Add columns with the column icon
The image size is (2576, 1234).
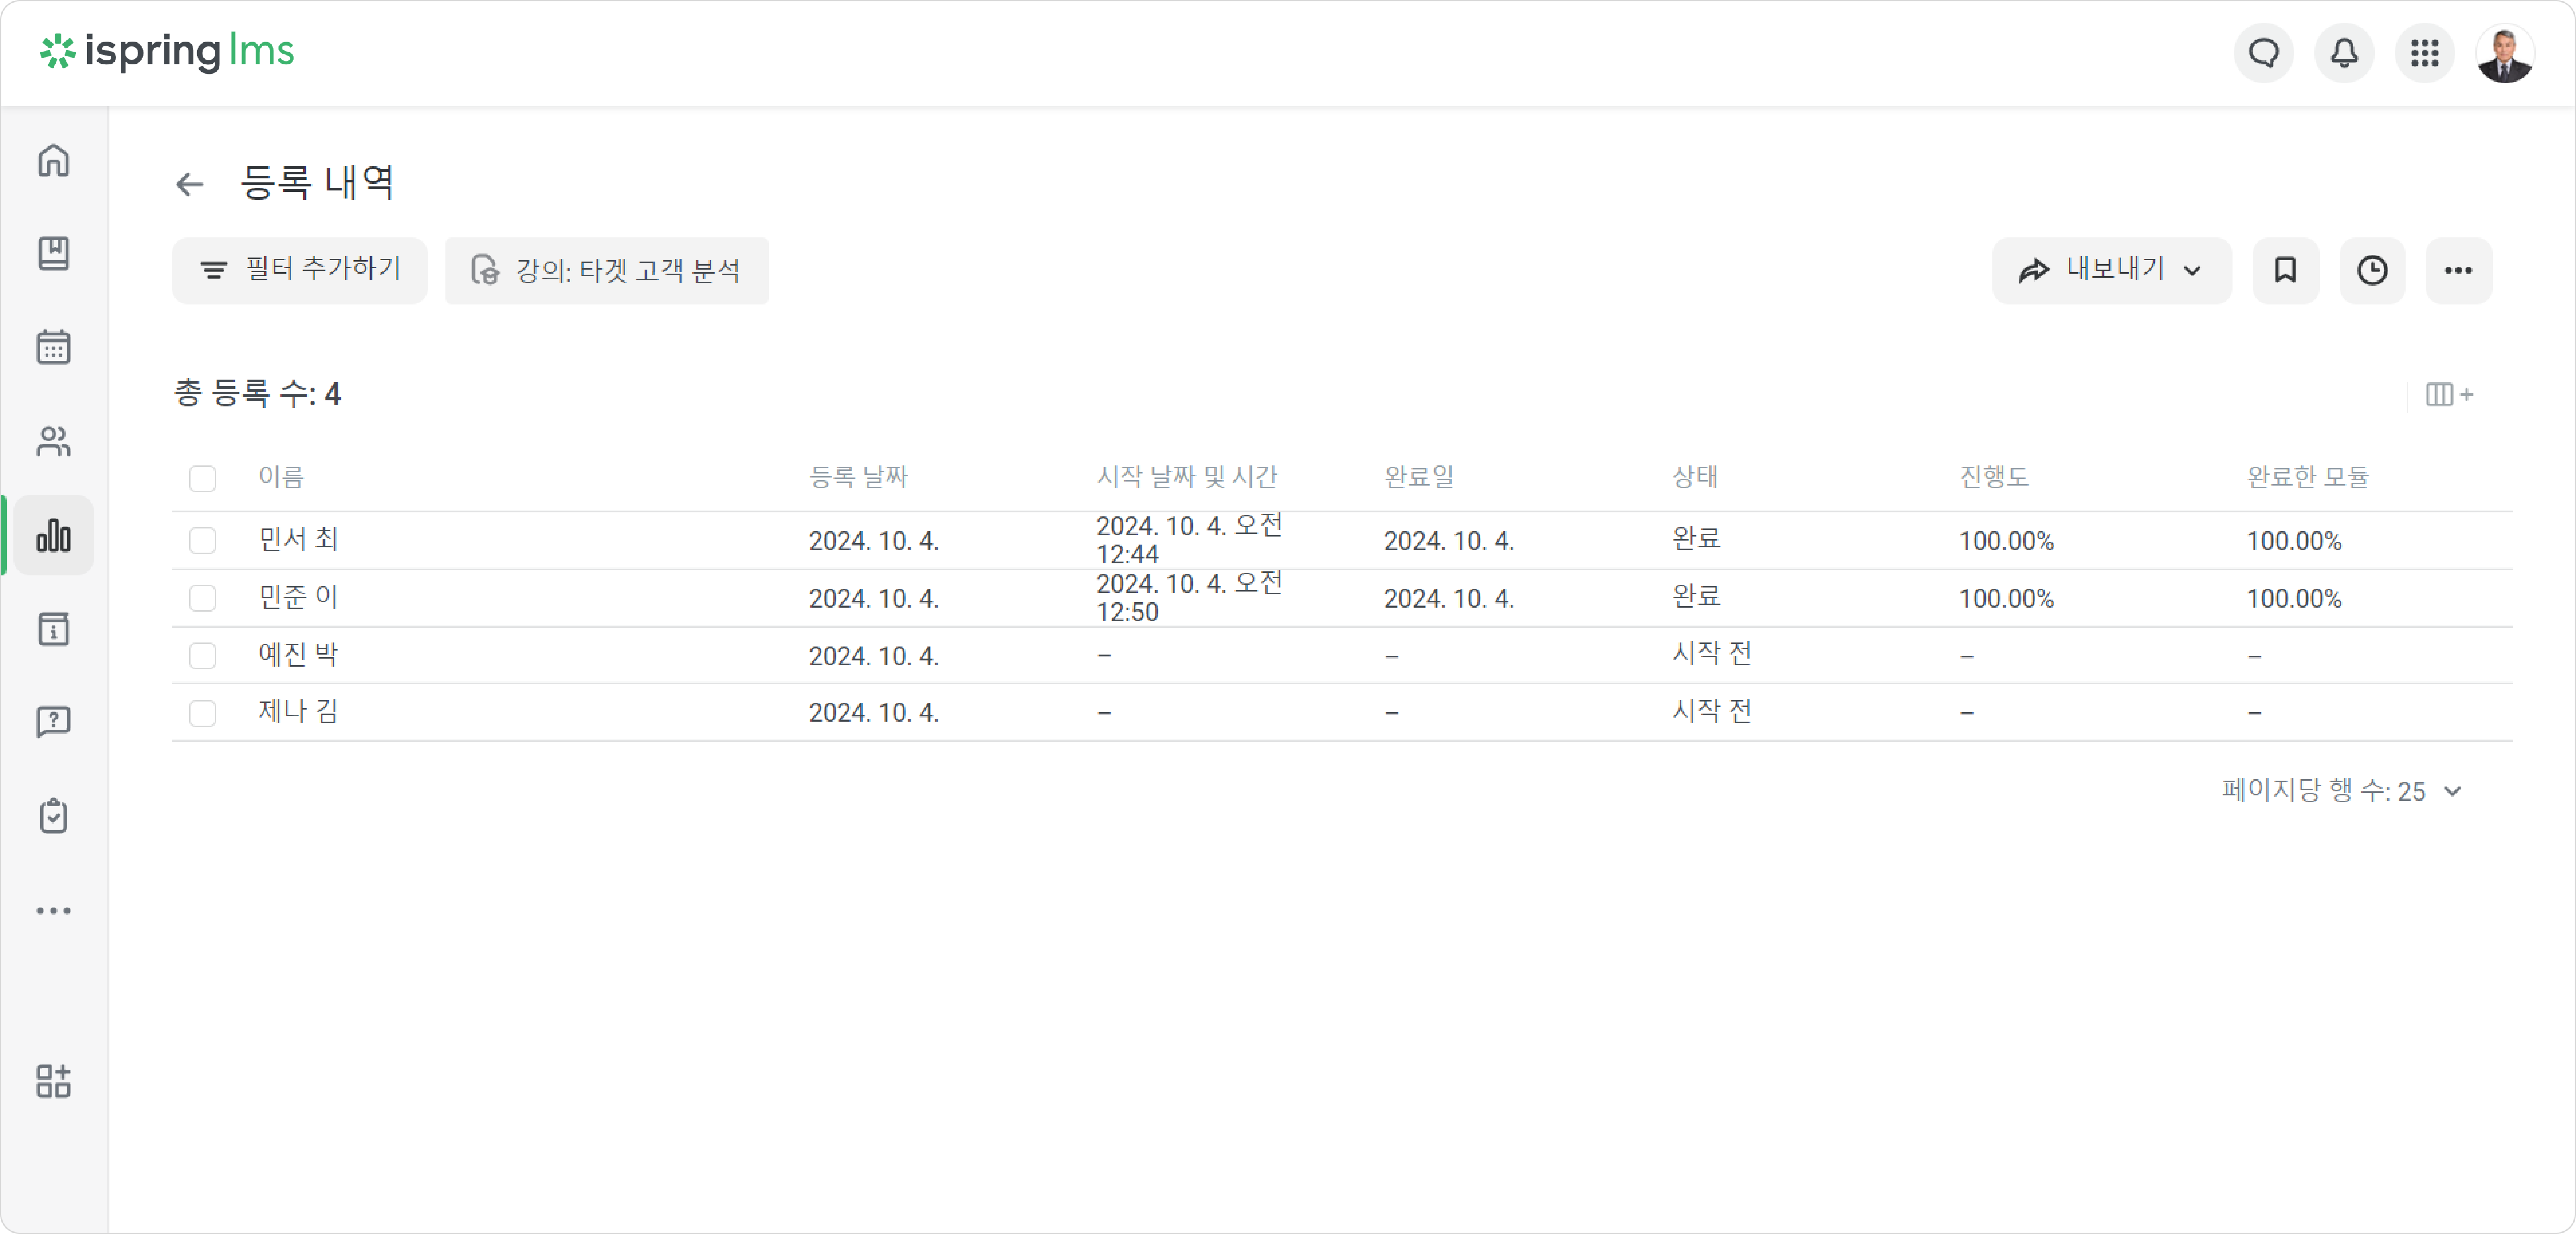(2449, 395)
